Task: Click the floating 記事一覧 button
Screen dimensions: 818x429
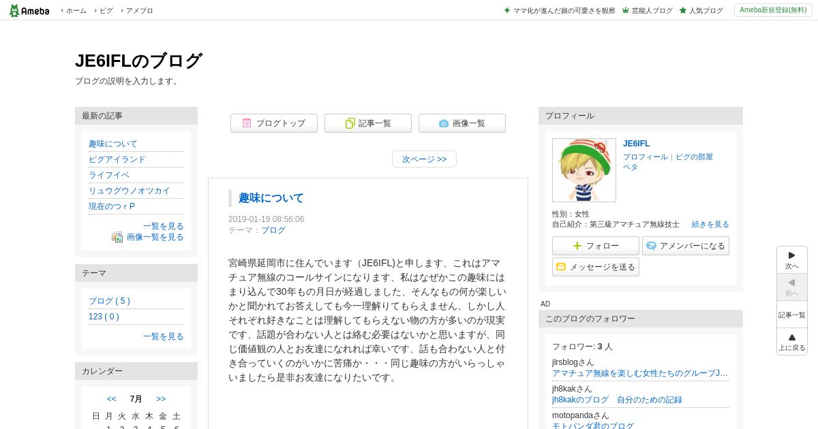Action: tap(792, 315)
